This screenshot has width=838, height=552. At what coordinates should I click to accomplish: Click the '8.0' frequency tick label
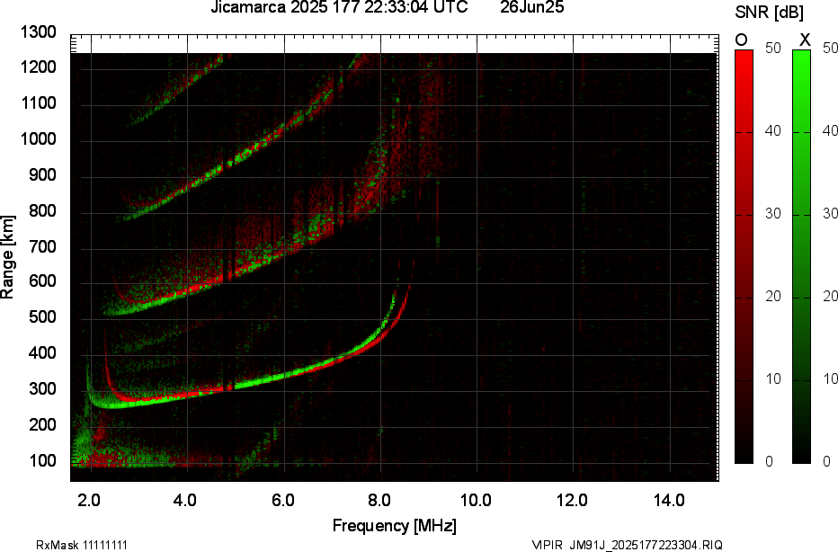(379, 500)
